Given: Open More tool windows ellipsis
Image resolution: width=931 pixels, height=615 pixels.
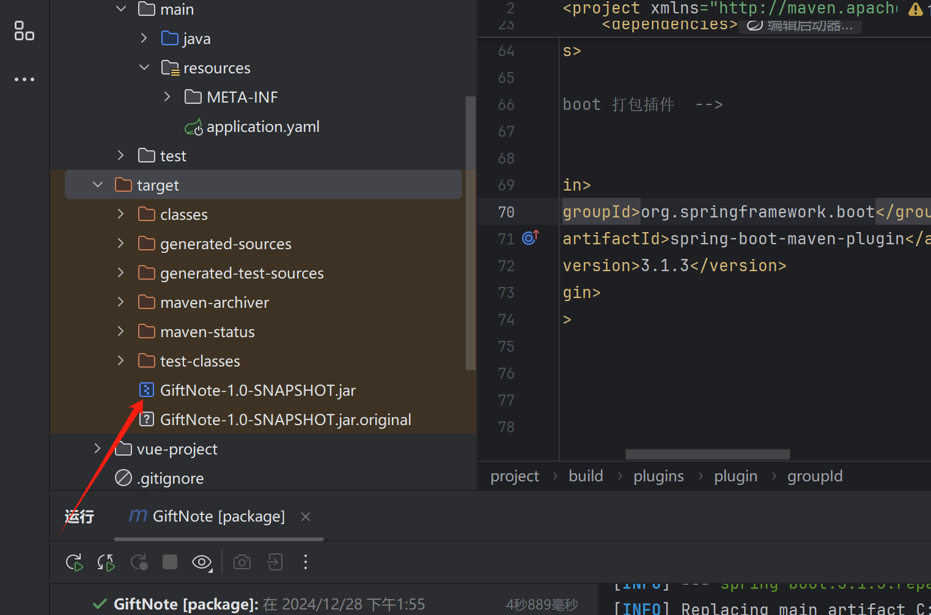Looking at the screenshot, I should pos(24,79).
